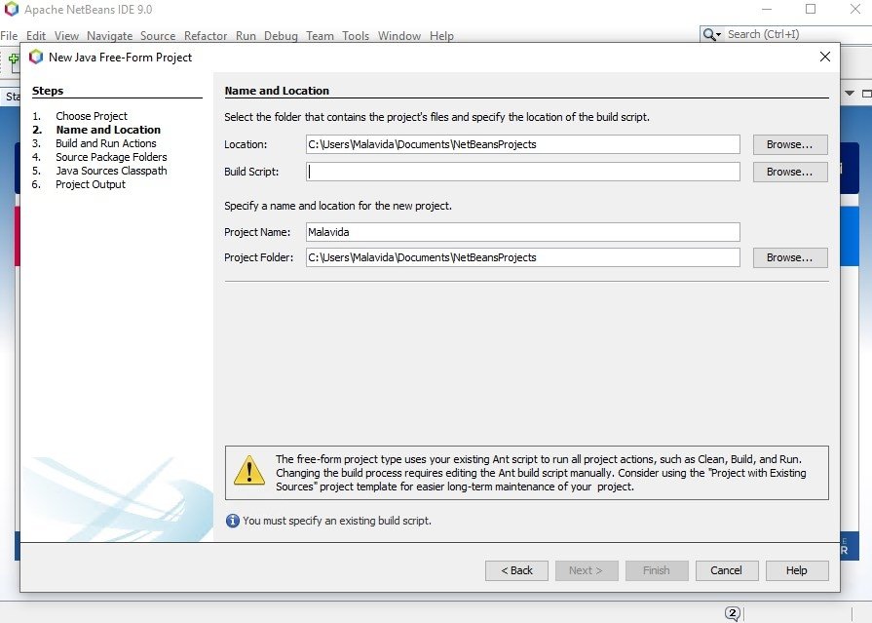
Task: Click the Project Name field containing Malavida
Action: [x=523, y=232]
